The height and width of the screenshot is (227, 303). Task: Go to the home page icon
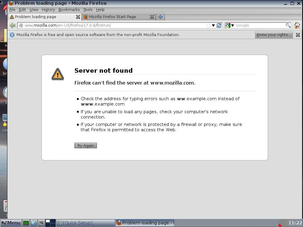click(297, 25)
